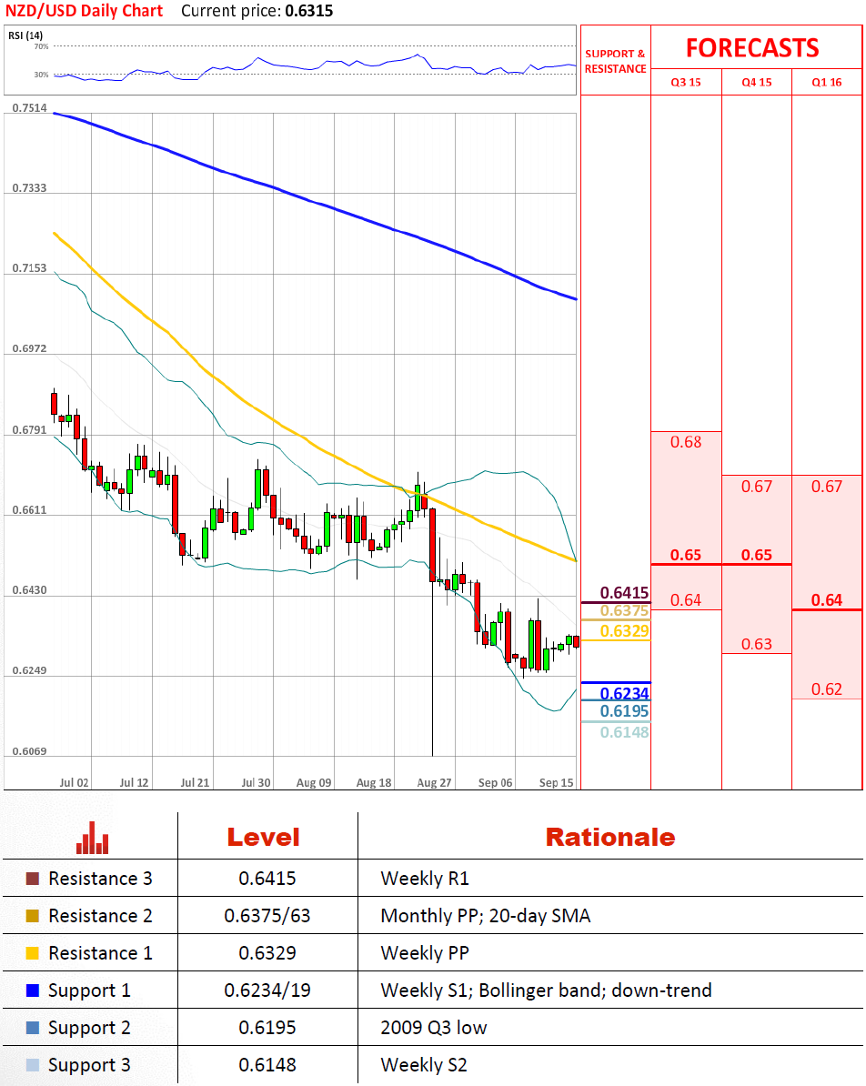Click the 0.63 value in Q4 15 column
The height and width of the screenshot is (1086, 866).
click(x=757, y=644)
